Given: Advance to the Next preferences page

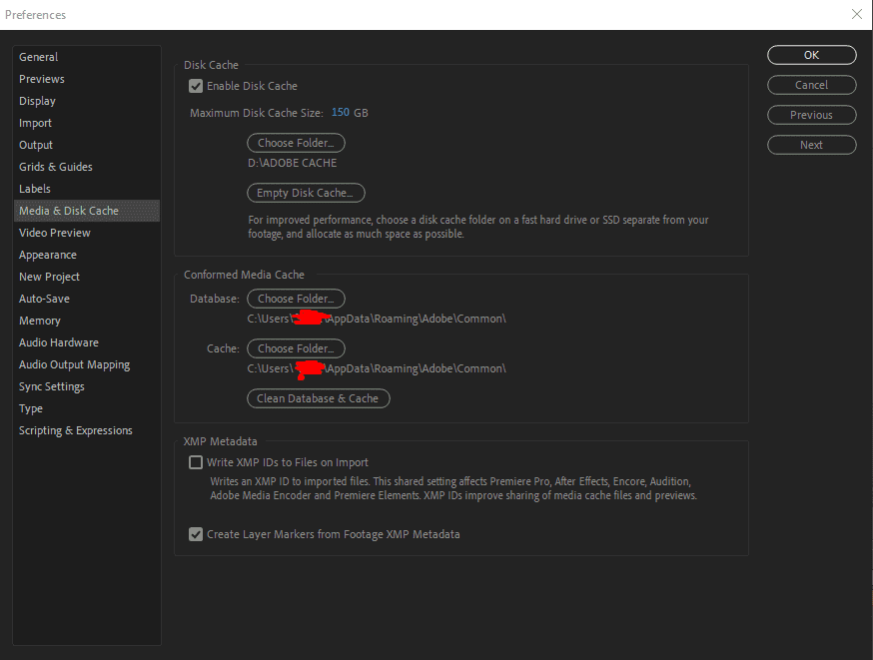Looking at the screenshot, I should (x=811, y=145).
